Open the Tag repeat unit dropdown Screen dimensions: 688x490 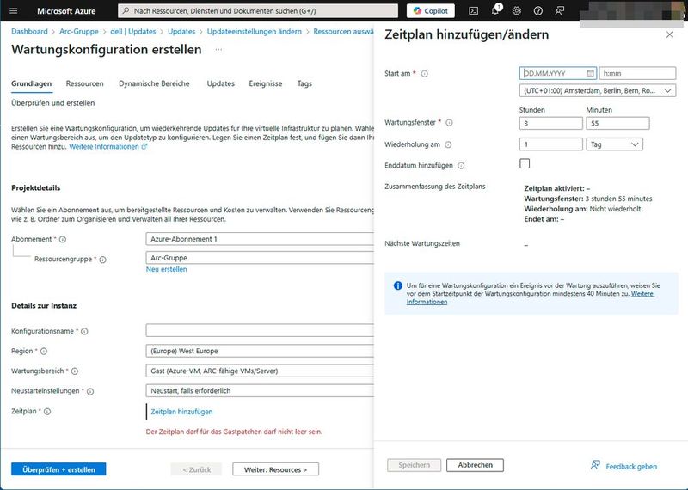coord(614,144)
